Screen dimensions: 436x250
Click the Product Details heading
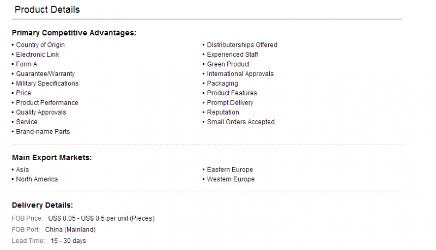pos(47,10)
